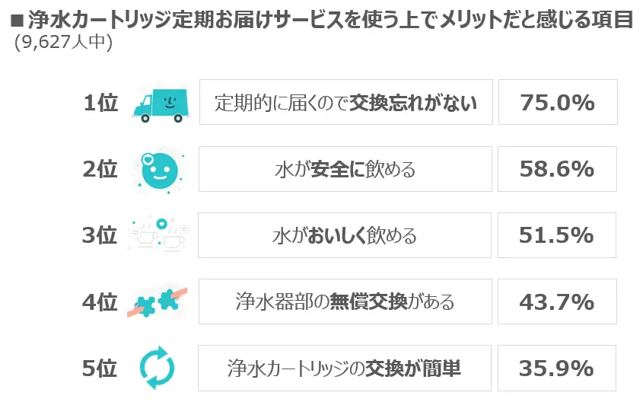Click the 交換忘れがない benefit box
This screenshot has height=402, width=643.
pyautogui.click(x=346, y=102)
